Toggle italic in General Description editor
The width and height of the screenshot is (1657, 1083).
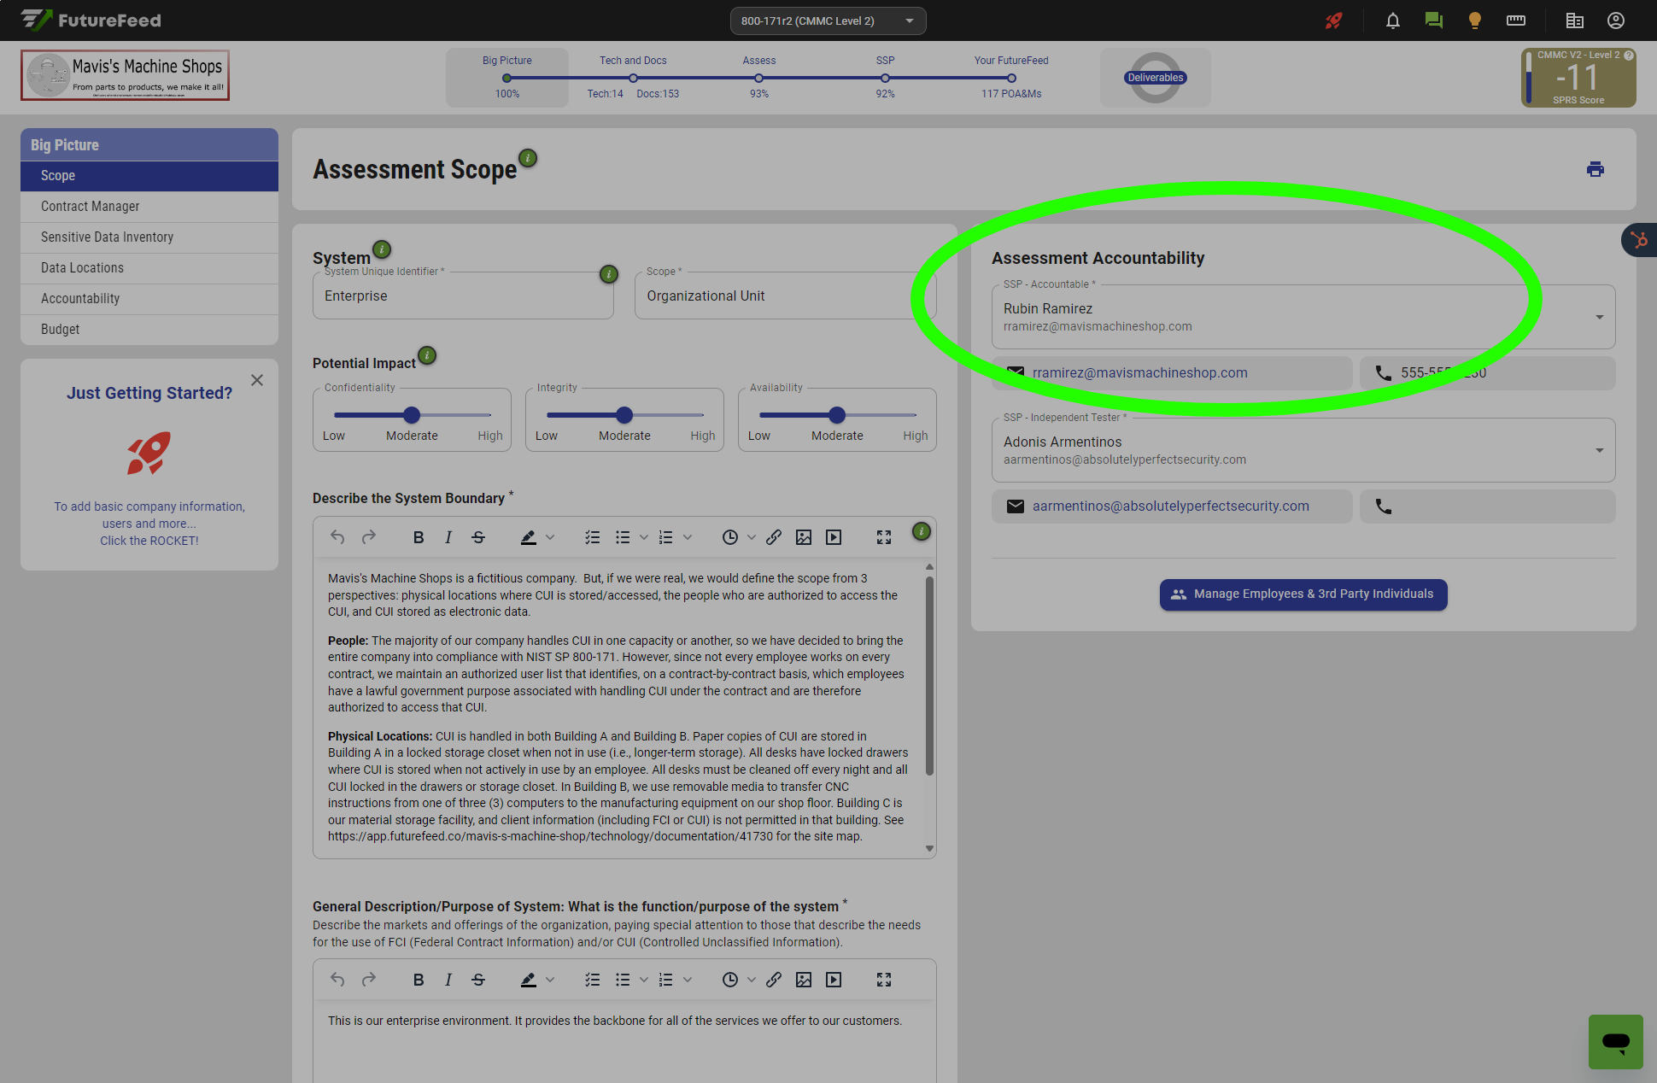point(448,980)
